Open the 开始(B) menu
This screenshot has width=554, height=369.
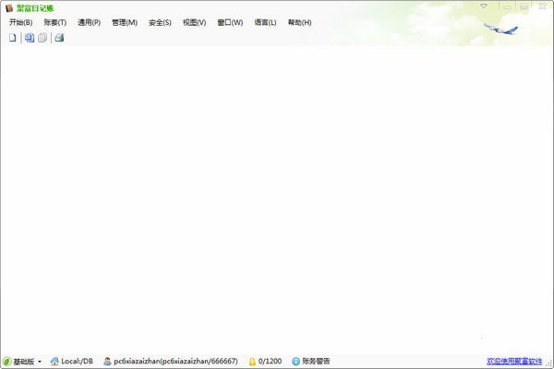(x=21, y=22)
